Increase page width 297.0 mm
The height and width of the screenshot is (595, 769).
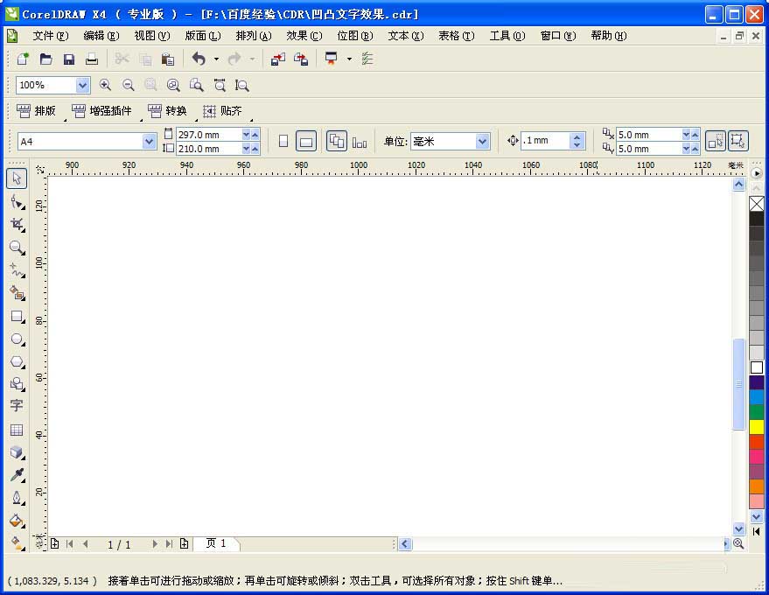(x=255, y=135)
